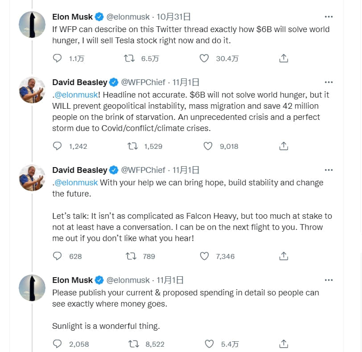Open @elonmusk mention in 'Headline not accurate' tweet
Viewport: 362px width, 352px height.
click(x=76, y=95)
